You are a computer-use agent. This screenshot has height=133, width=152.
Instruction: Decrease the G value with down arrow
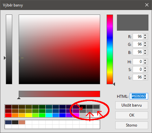tap(145, 46)
